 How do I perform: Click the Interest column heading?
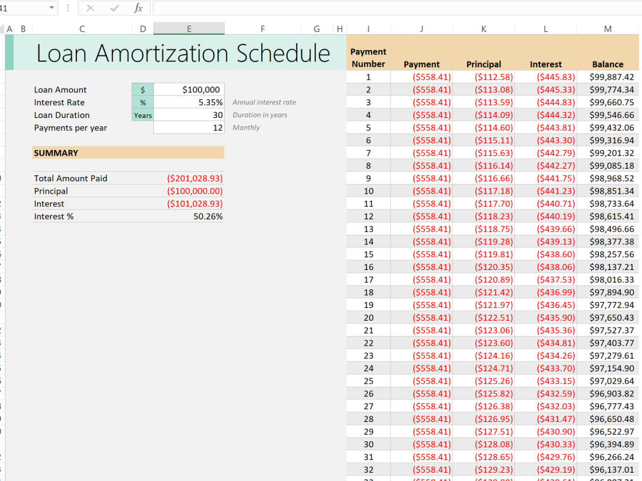(x=545, y=64)
